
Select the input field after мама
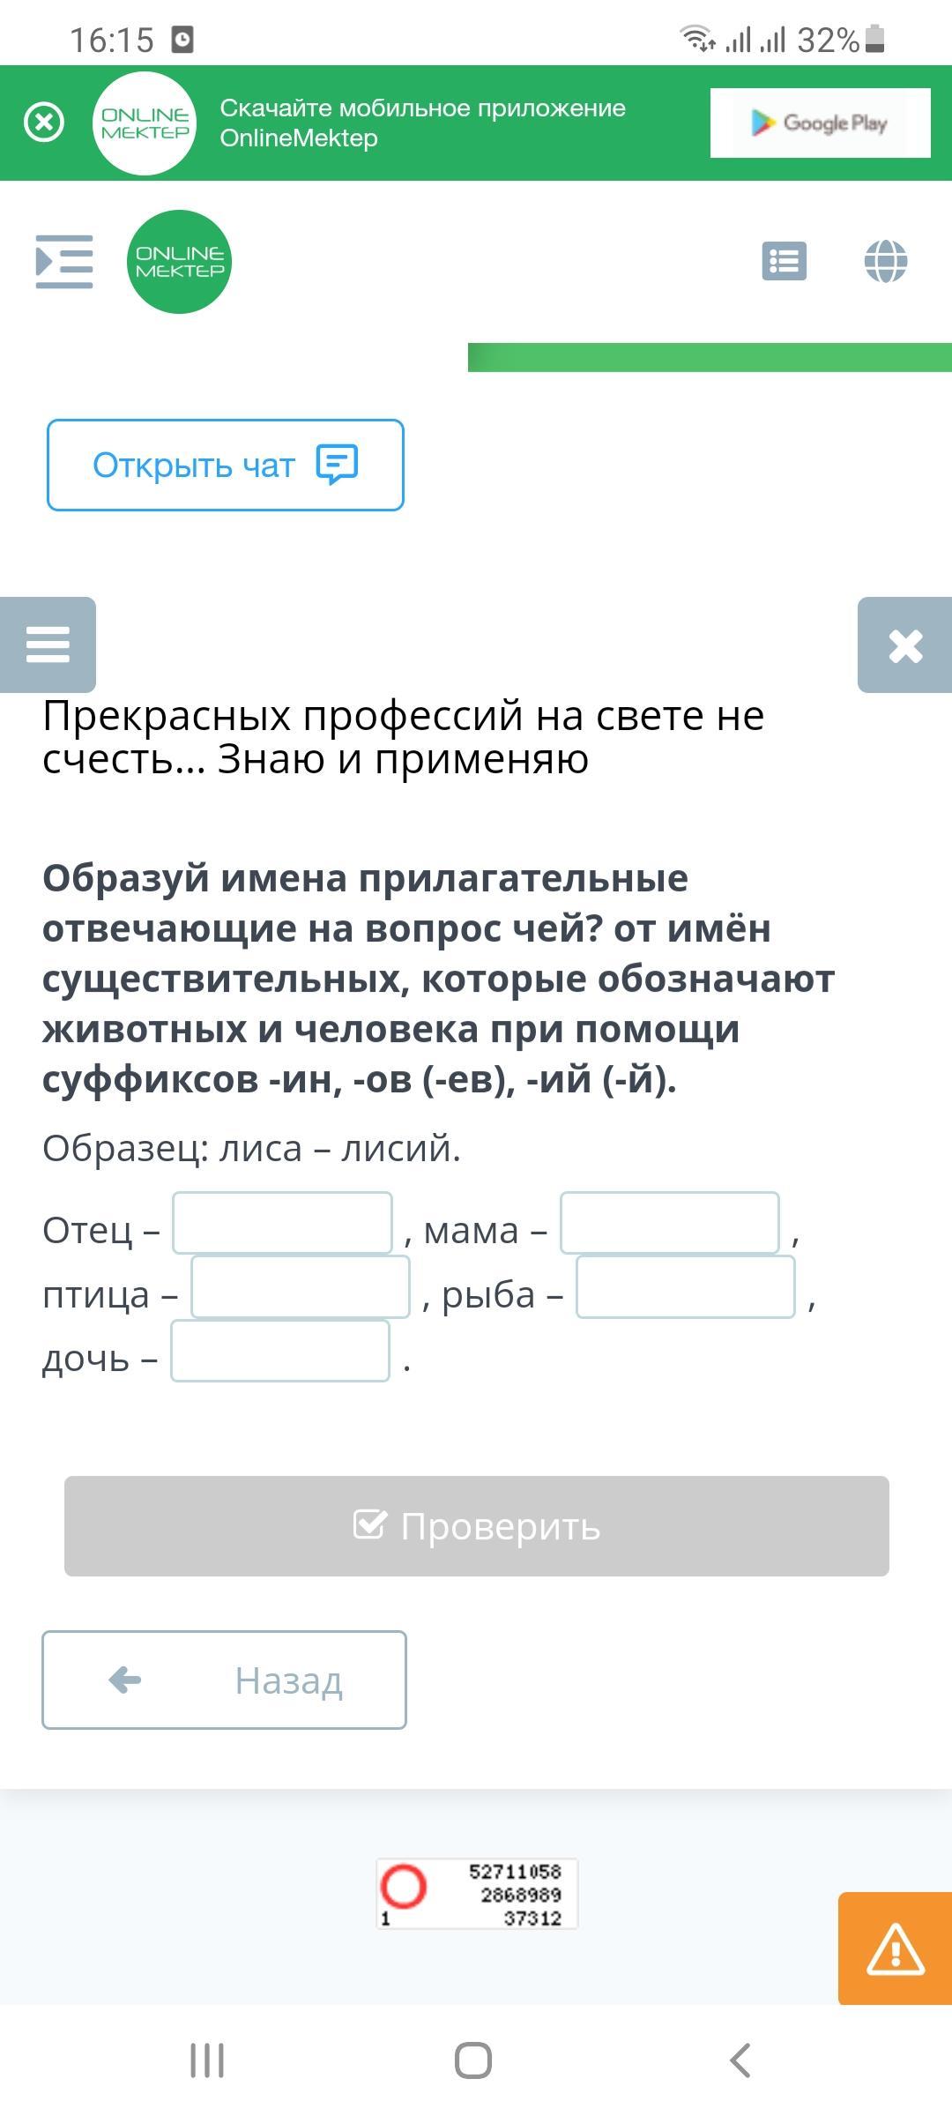coord(670,1223)
